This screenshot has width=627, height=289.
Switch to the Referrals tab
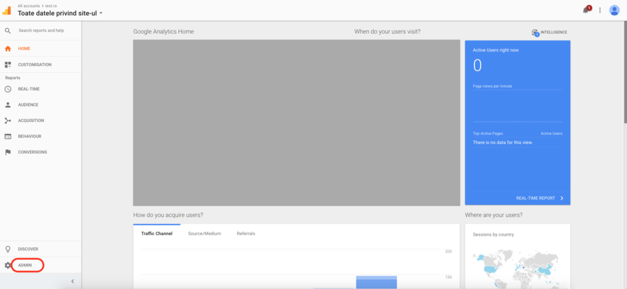[246, 233]
